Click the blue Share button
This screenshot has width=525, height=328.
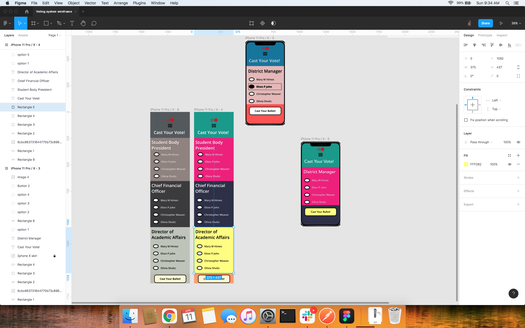[x=485, y=23]
